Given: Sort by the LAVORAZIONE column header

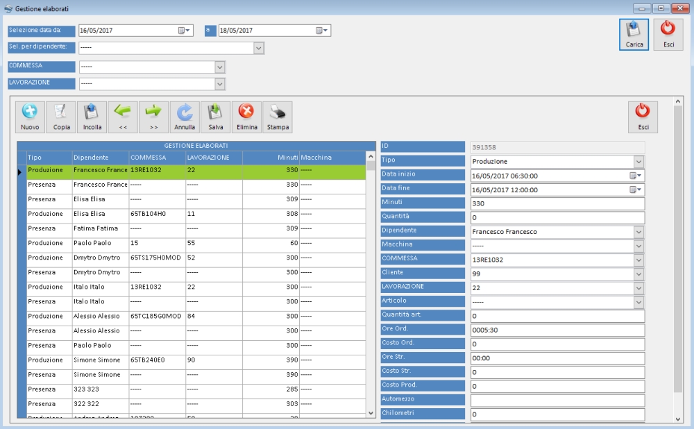Looking at the screenshot, I should pyautogui.click(x=214, y=158).
